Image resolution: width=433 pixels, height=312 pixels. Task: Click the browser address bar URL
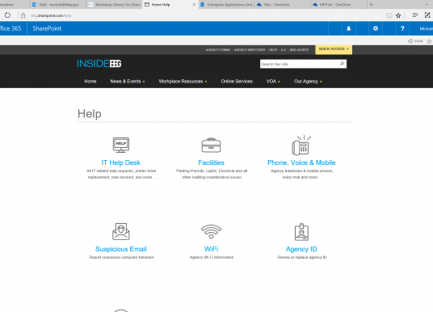(x=51, y=15)
